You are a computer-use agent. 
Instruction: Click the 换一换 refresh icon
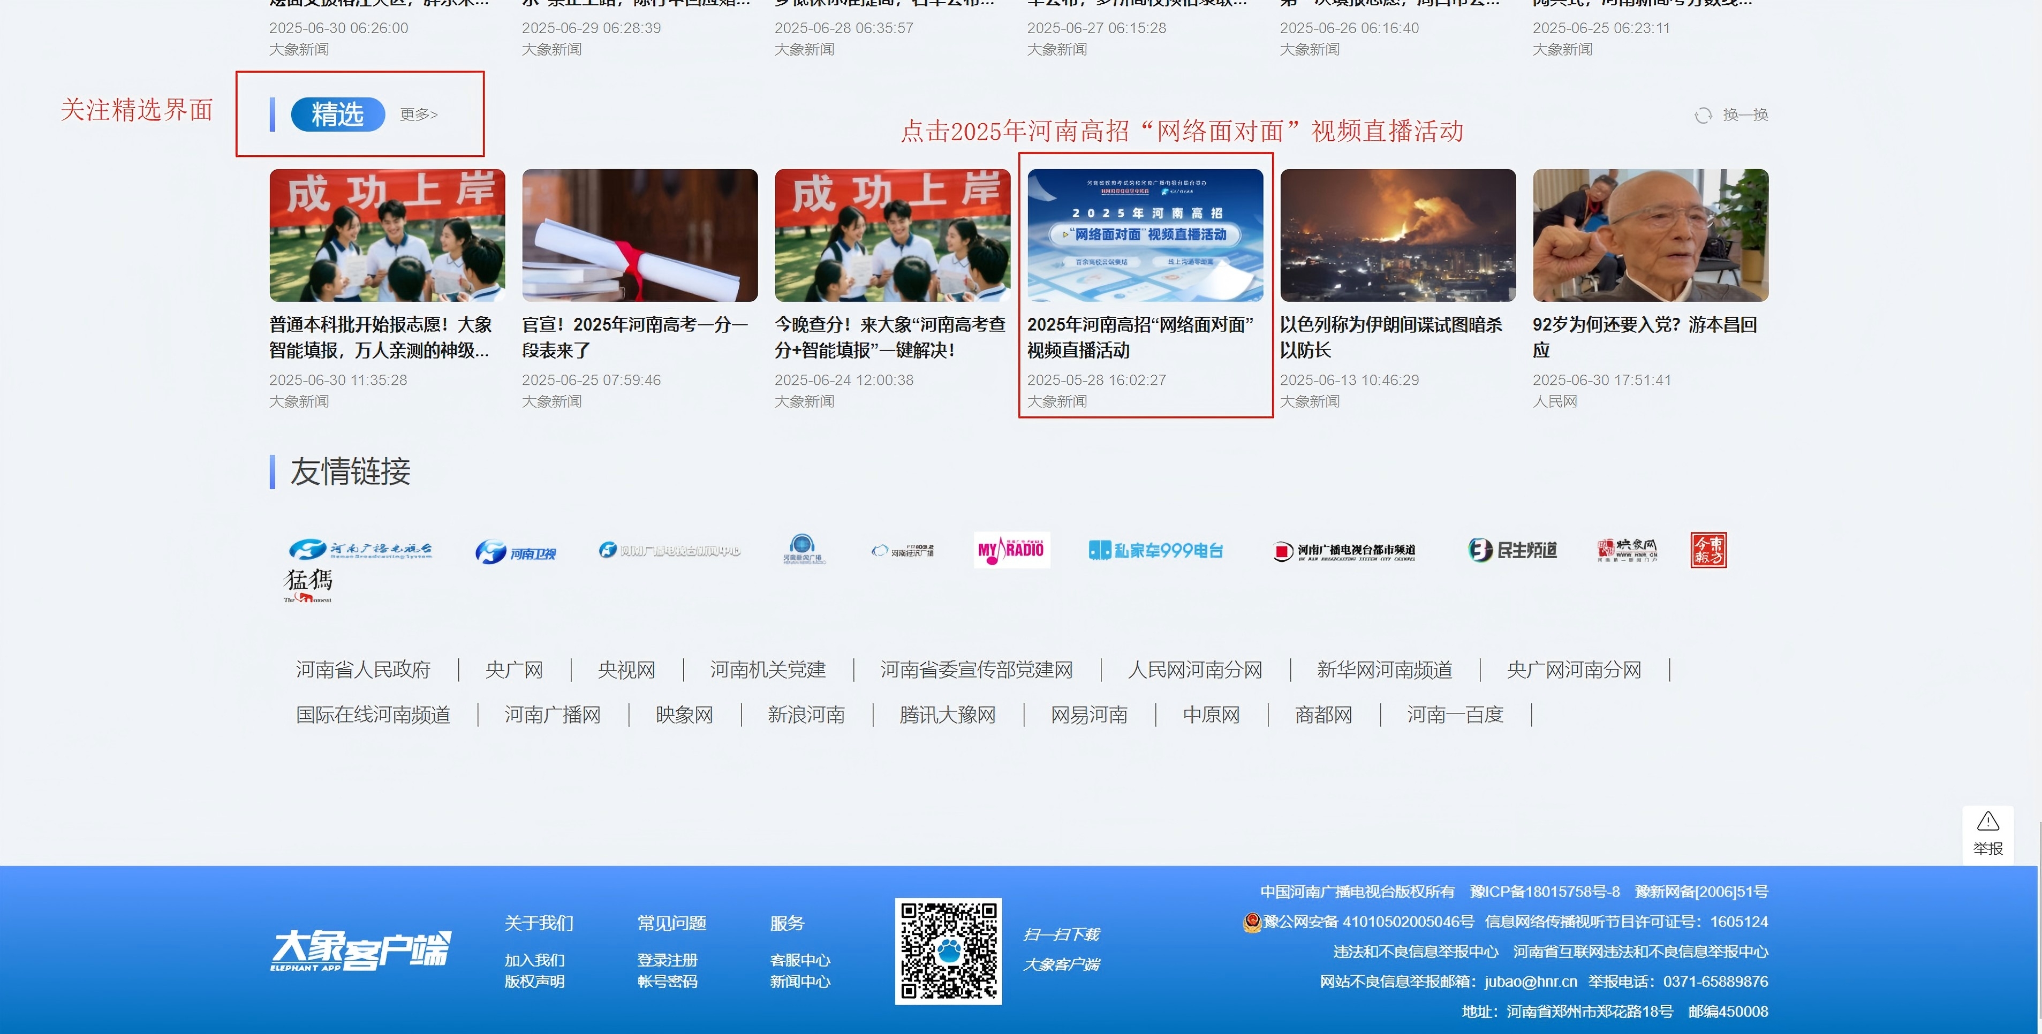coord(1703,116)
